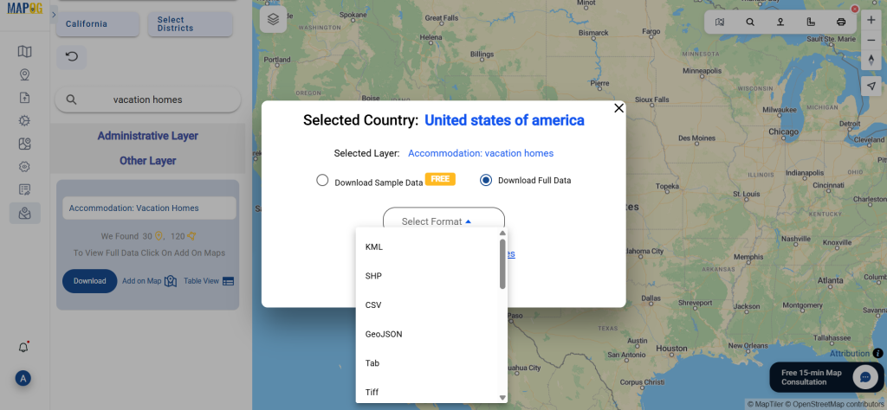Click the FREE badge
887x410 pixels.
(440, 179)
